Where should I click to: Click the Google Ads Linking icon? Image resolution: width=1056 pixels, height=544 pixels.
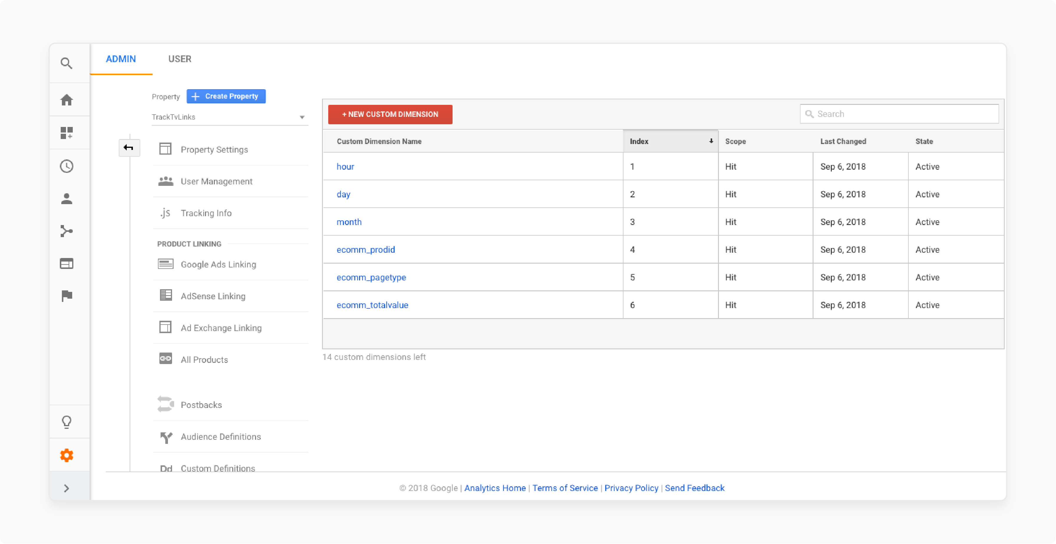[x=166, y=264]
